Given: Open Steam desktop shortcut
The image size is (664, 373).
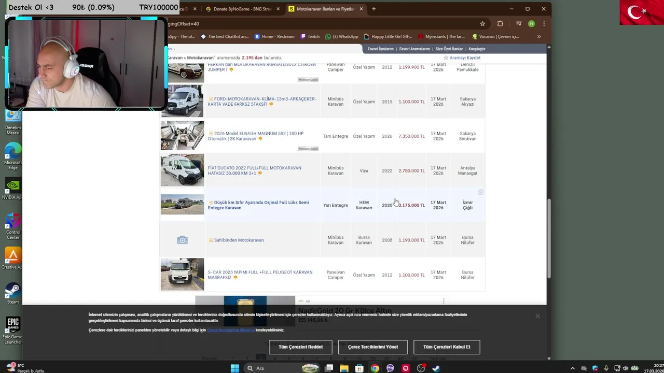Looking at the screenshot, I should pos(13,294).
